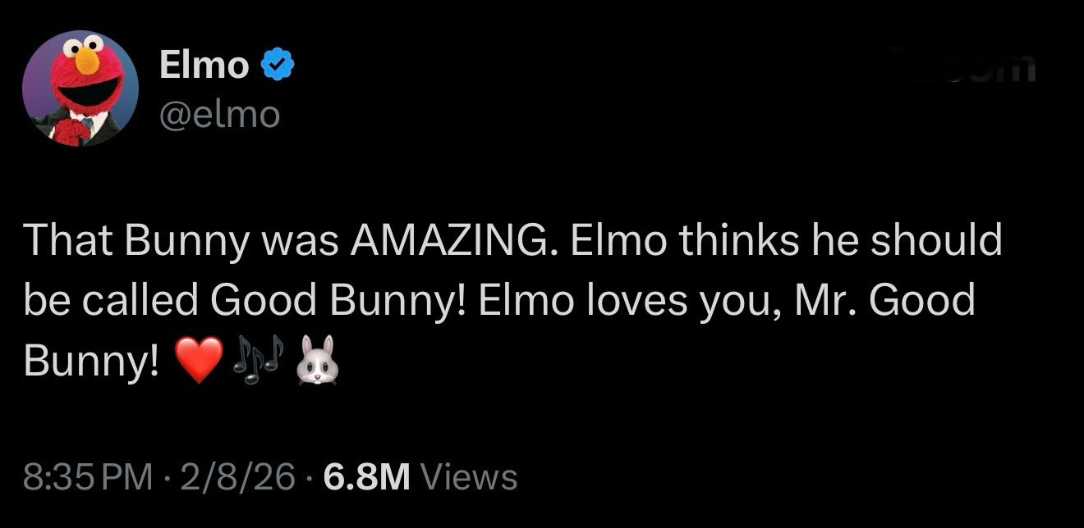Click the bunny face emoji
The width and height of the screenshot is (1084, 528).
(318, 359)
